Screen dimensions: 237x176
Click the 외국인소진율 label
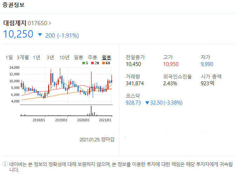point(177,76)
